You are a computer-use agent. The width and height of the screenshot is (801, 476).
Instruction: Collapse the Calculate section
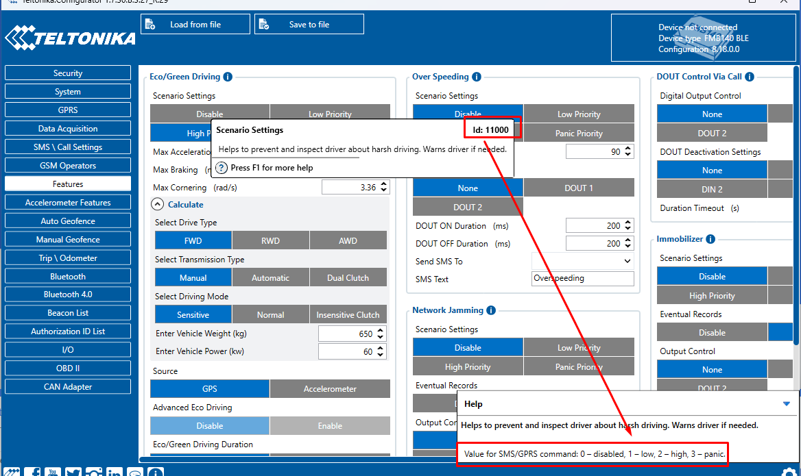pyautogui.click(x=157, y=205)
